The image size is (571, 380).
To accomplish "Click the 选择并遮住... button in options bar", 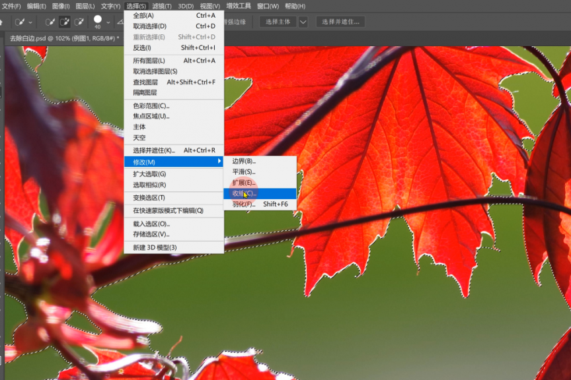I will [x=340, y=22].
